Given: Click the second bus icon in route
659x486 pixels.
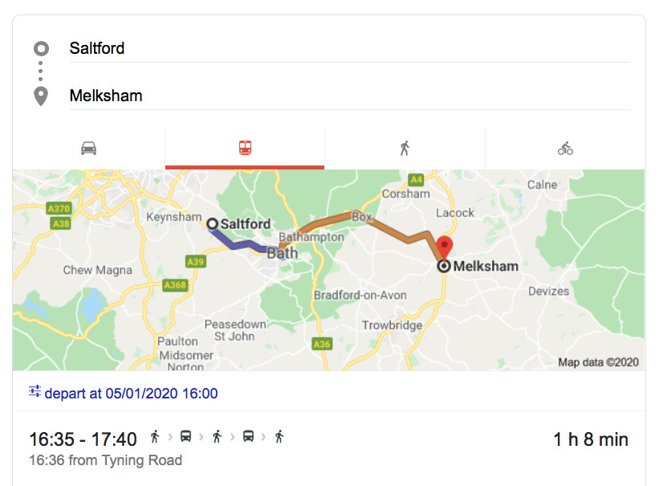Looking at the screenshot, I should pos(249,437).
